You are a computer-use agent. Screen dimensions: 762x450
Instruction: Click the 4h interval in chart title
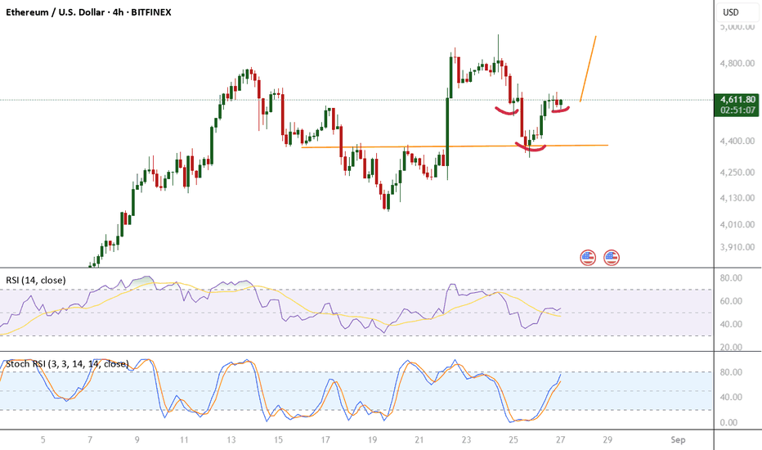119,13
